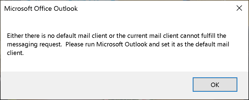Click the word "client." on the last line

tap(15, 53)
